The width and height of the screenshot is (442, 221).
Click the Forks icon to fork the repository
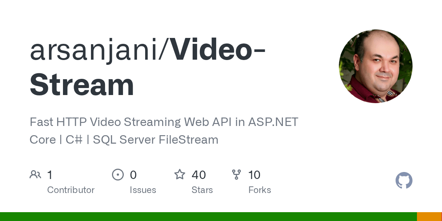[x=237, y=175]
